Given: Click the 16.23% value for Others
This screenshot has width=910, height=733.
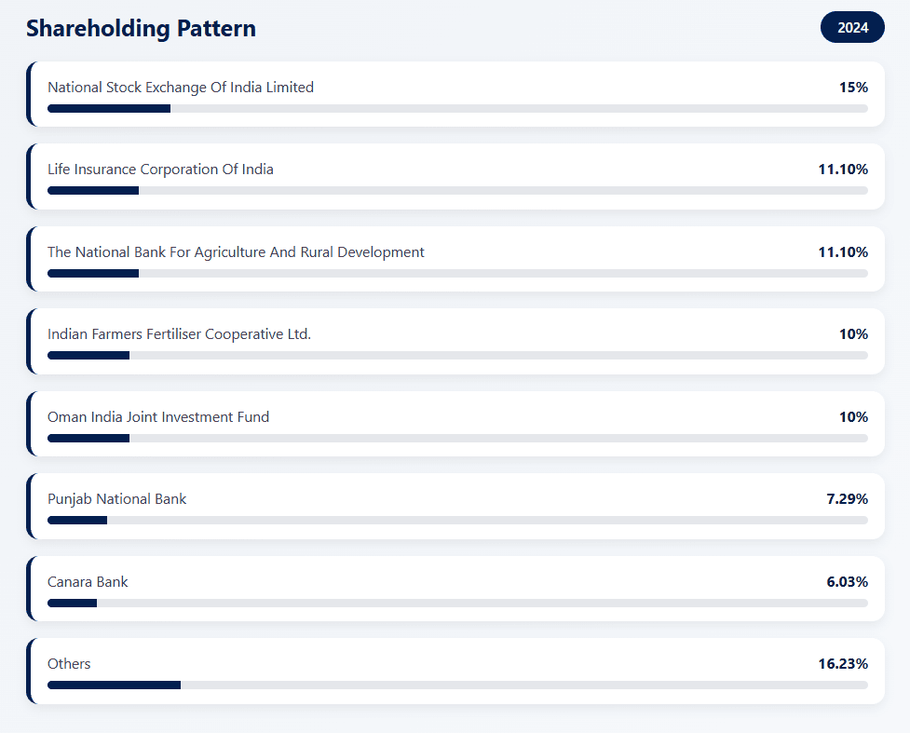Looking at the screenshot, I should [843, 664].
